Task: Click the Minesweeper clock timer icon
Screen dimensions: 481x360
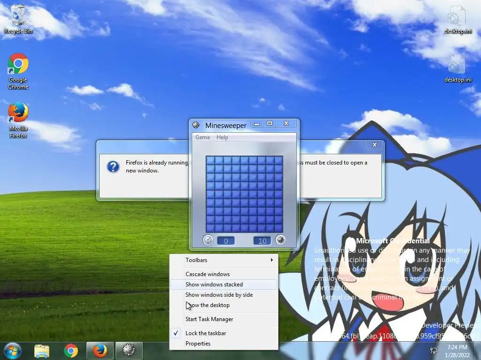Action: (x=208, y=240)
